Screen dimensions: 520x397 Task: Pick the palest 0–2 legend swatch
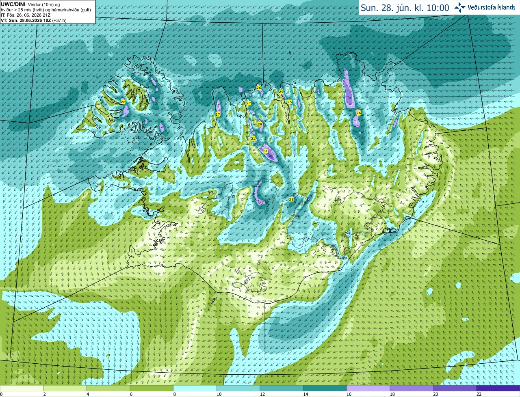(x=22, y=388)
